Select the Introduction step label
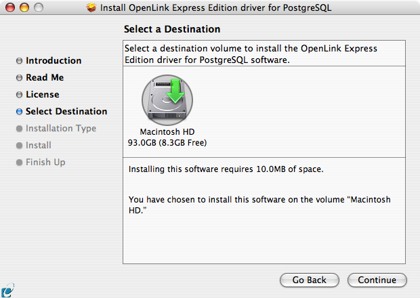Image resolution: width=420 pixels, height=298 pixels. 54,60
